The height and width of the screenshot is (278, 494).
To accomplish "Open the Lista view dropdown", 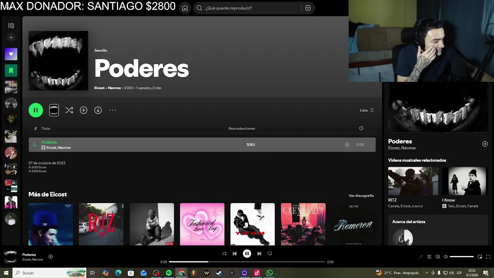I will (367, 110).
